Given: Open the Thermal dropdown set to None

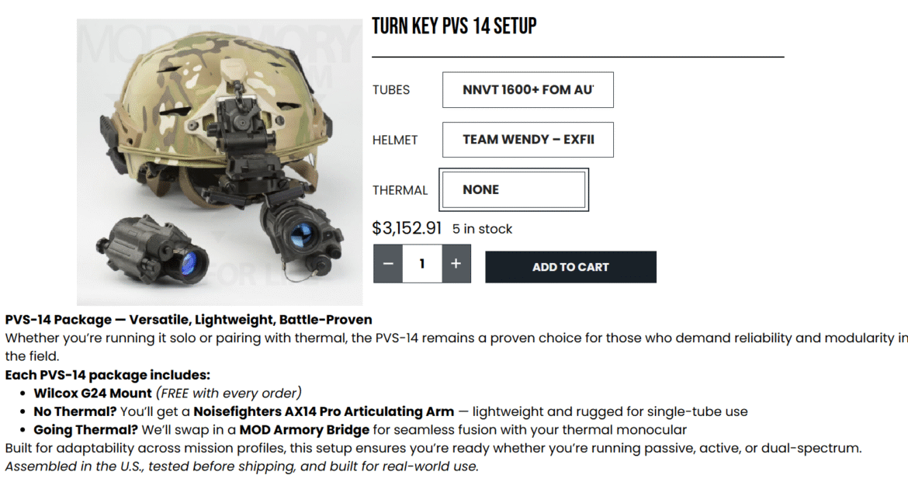Looking at the screenshot, I should (x=513, y=189).
